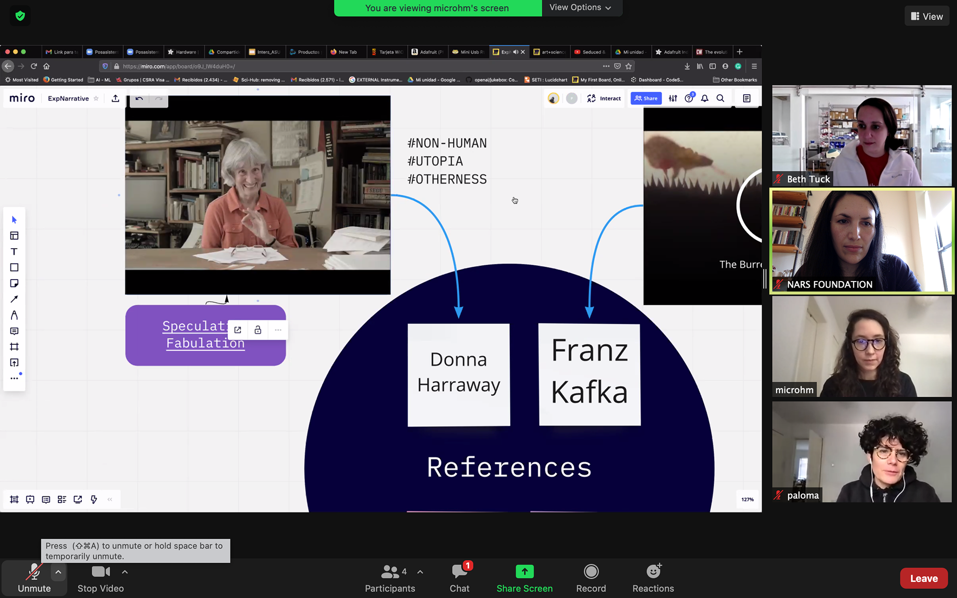This screenshot has width=957, height=598.
Task: Expand audio options arrow next to Unmute
Action: (x=58, y=572)
